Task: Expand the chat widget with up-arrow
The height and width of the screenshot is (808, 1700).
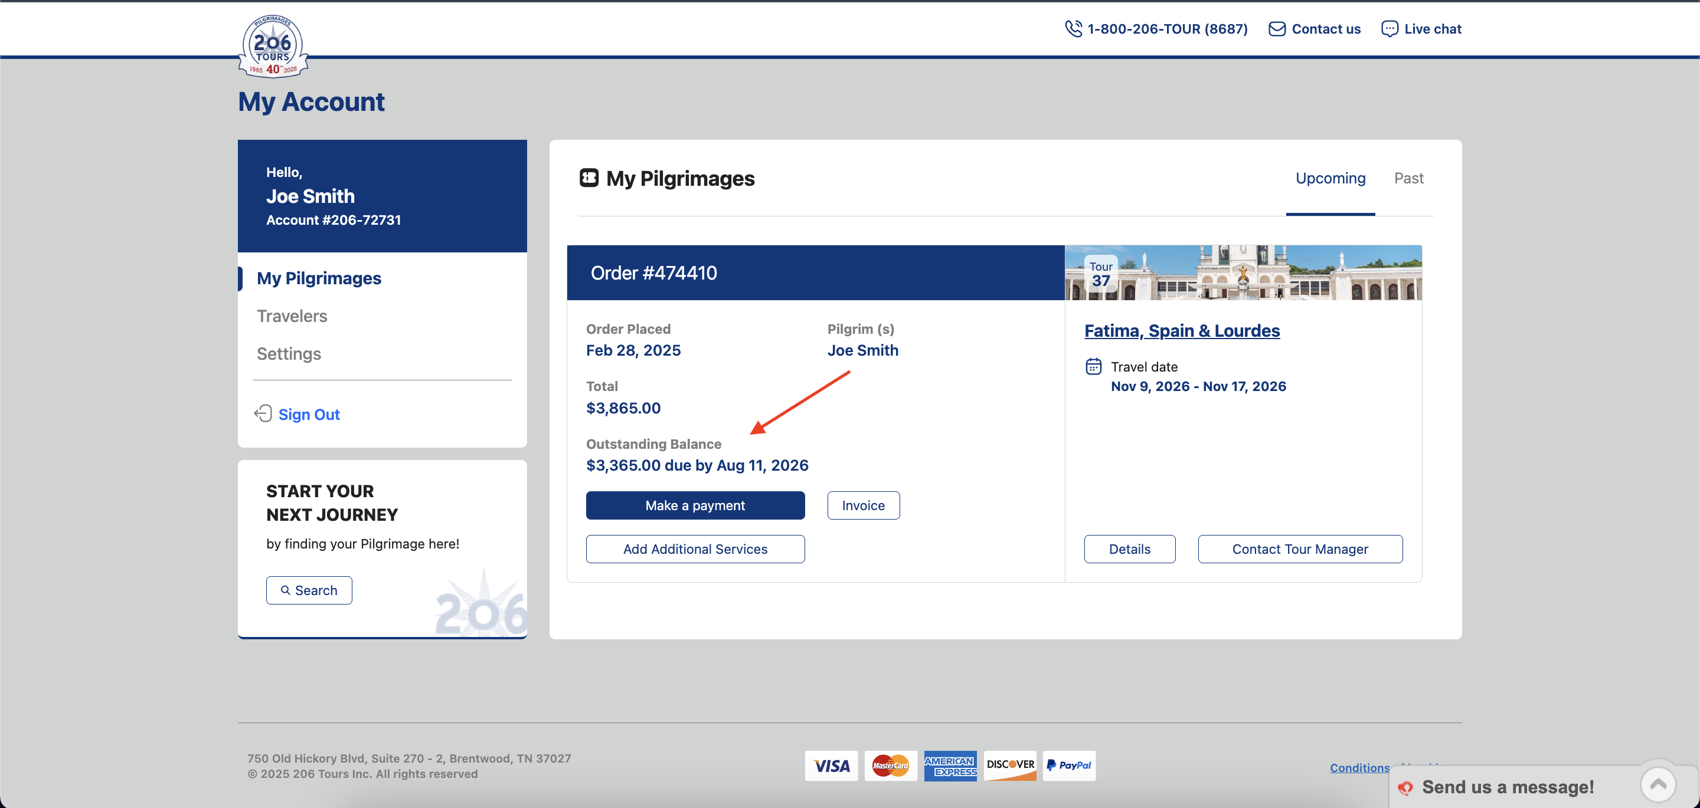Action: point(1657,785)
